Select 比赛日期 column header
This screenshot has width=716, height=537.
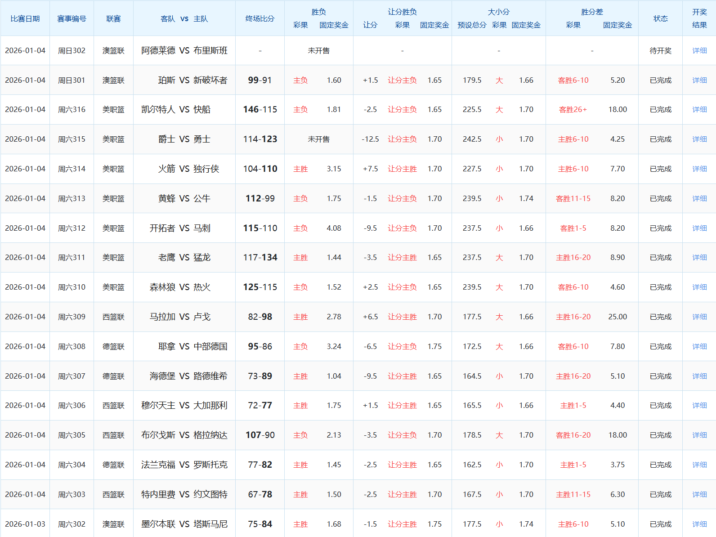tap(25, 19)
